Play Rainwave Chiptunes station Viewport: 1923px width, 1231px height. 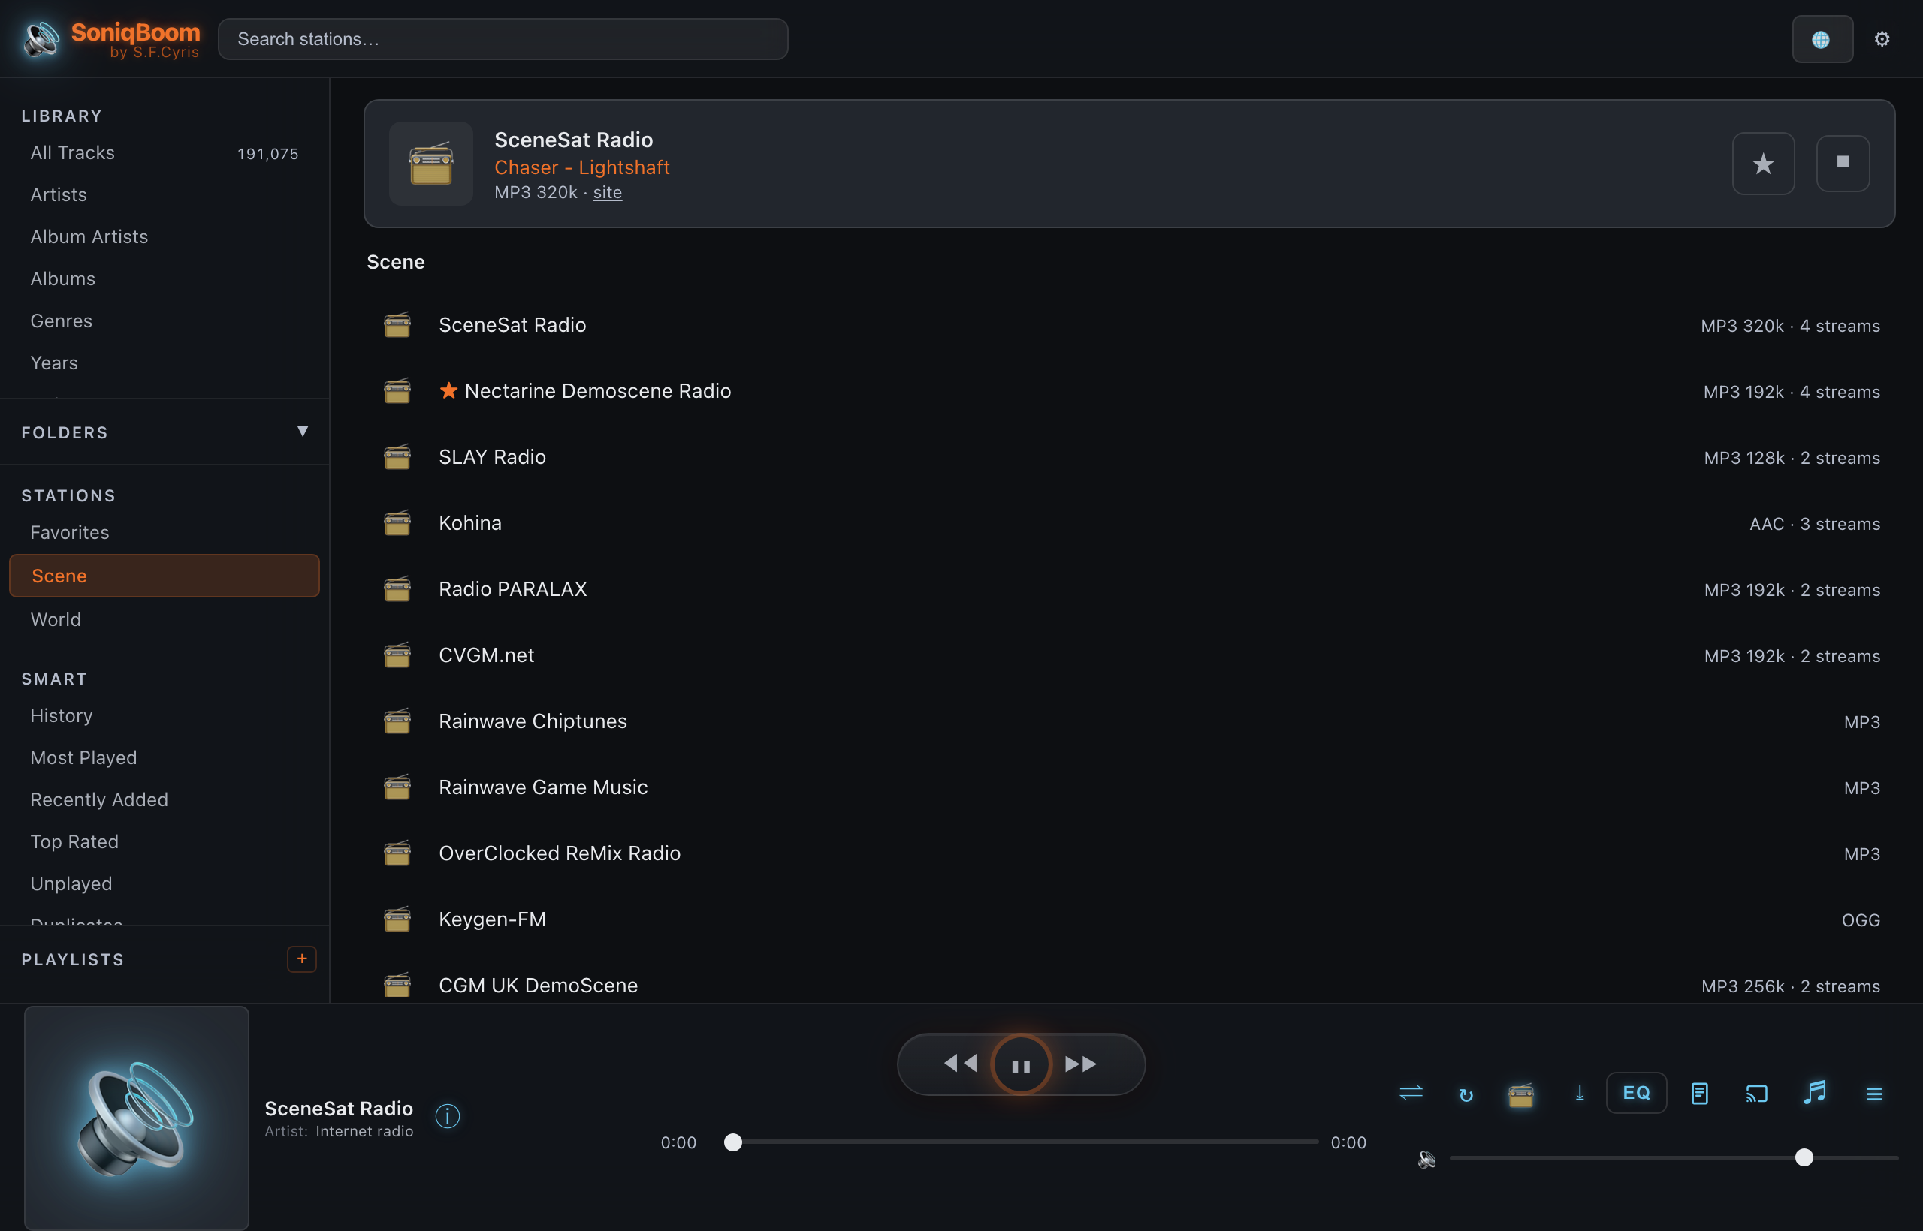[x=1130, y=722]
